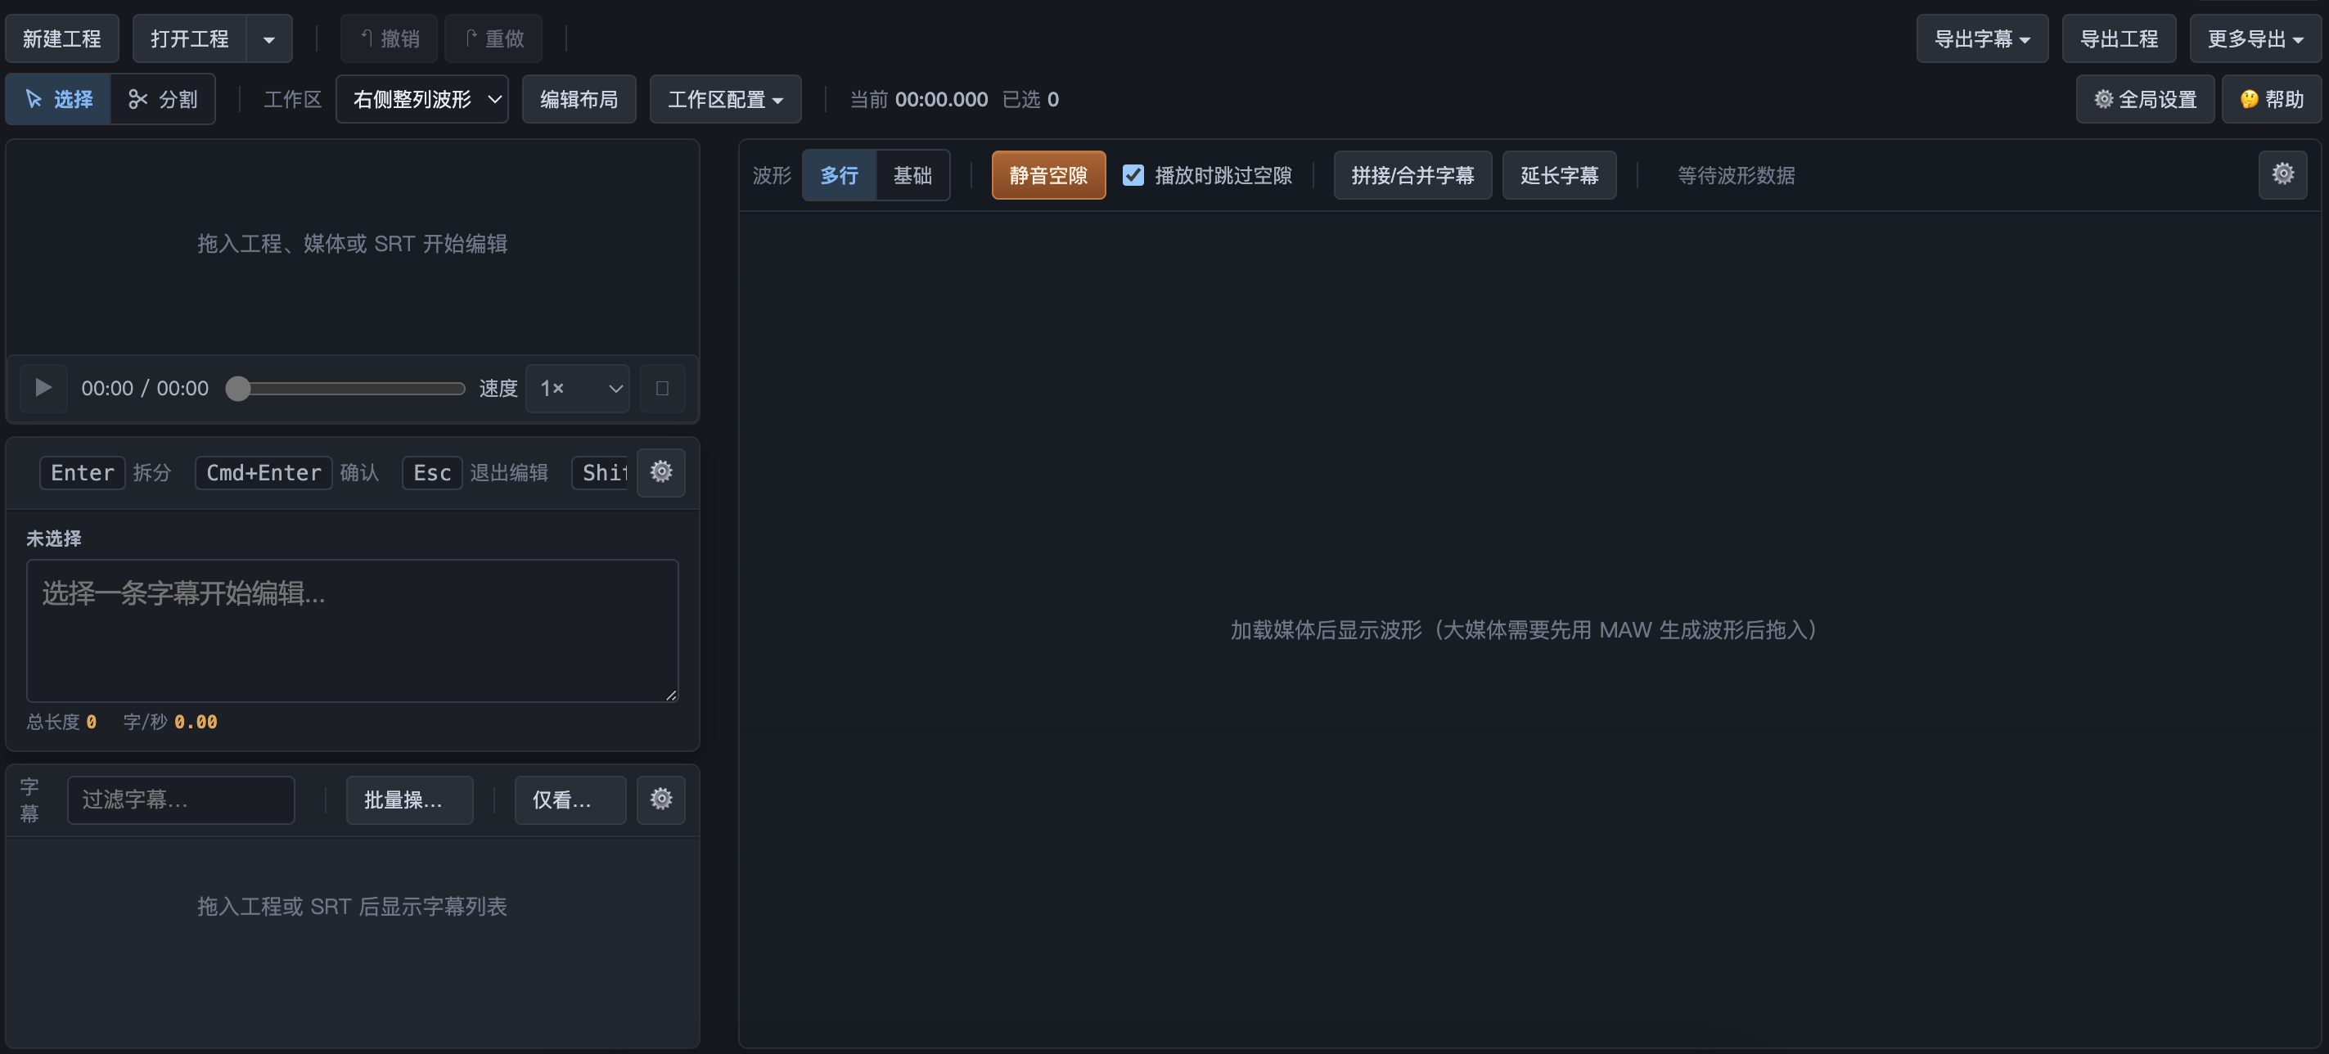Click the 过滤字幕 filter input field

coord(181,800)
